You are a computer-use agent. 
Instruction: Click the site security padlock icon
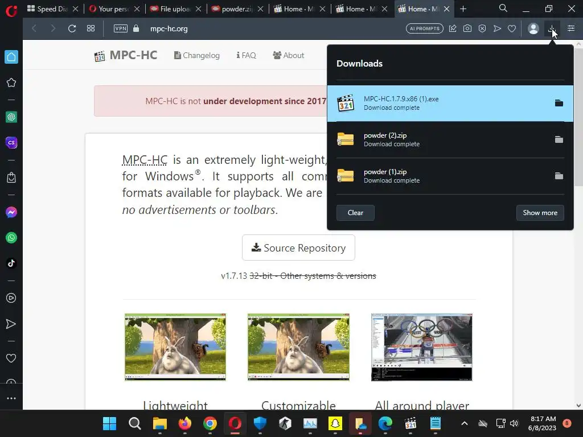click(136, 28)
